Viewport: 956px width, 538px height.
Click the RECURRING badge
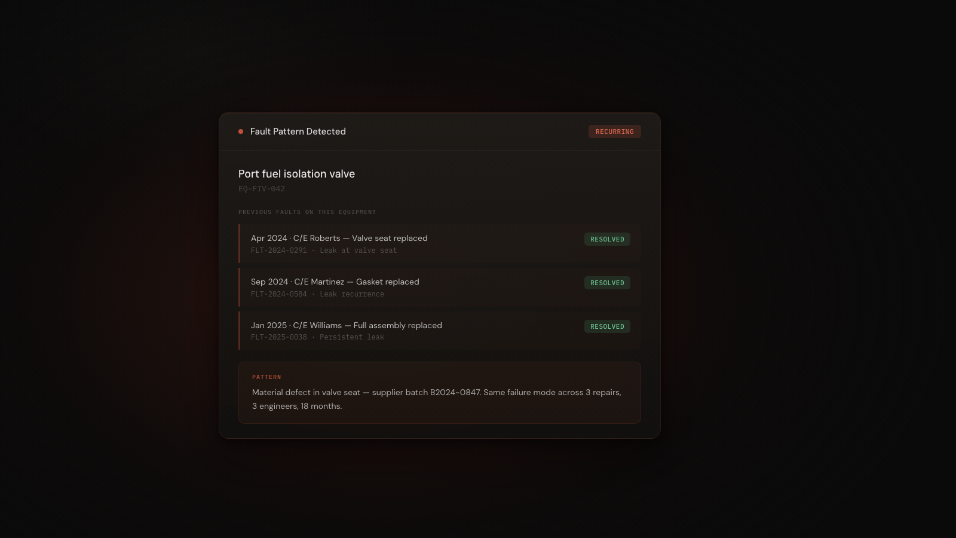[614, 132]
